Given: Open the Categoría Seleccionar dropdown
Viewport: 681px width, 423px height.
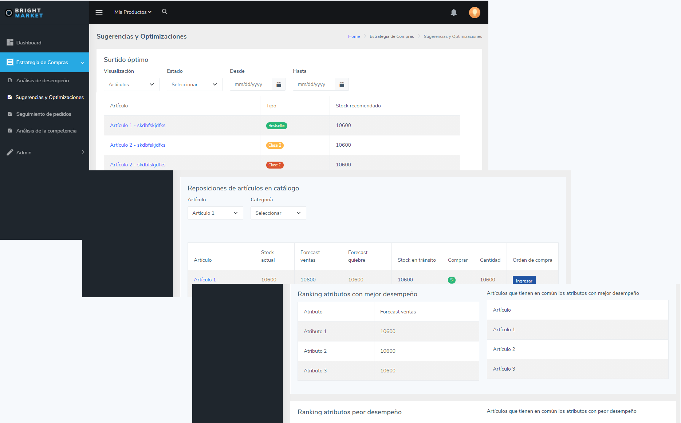Looking at the screenshot, I should (x=278, y=213).
